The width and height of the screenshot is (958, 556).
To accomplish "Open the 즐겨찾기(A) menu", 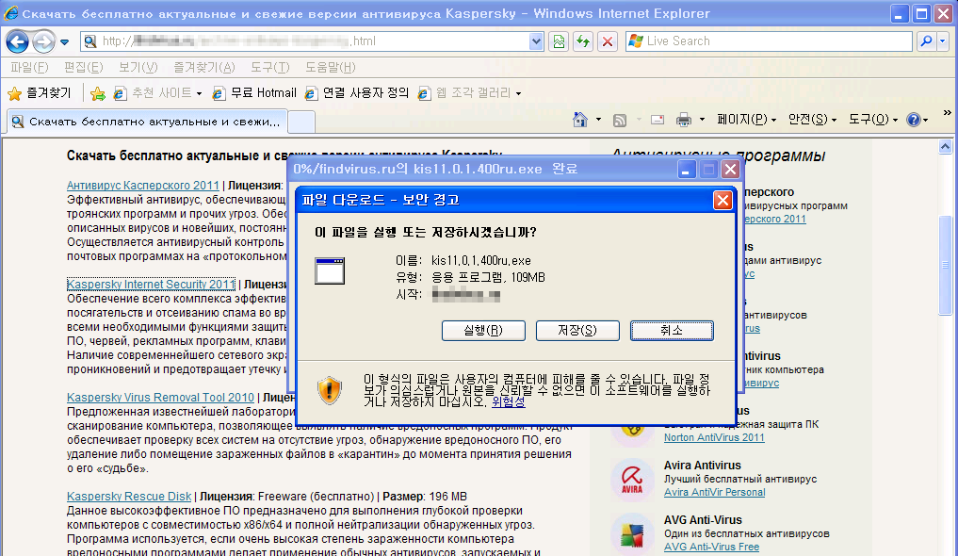I will click(x=203, y=67).
